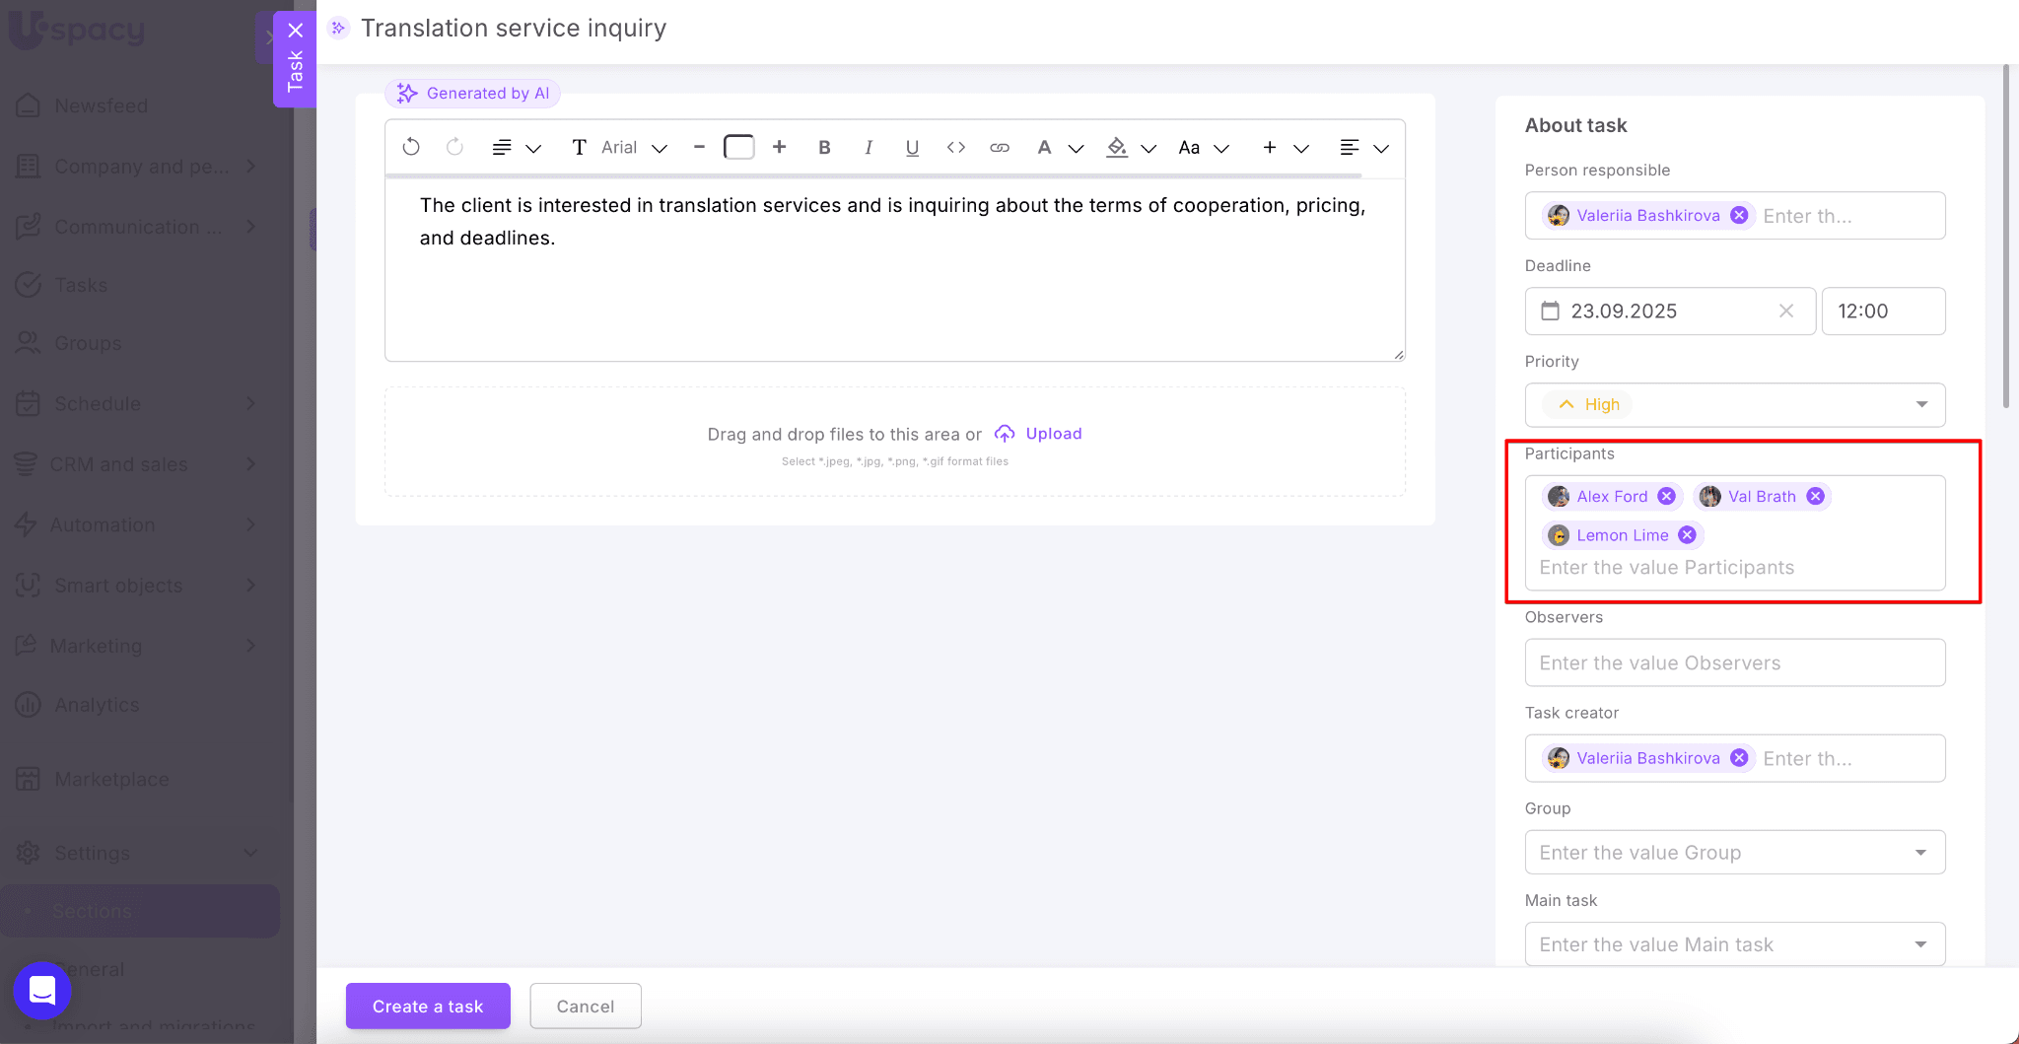The width and height of the screenshot is (2019, 1044).
Task: Expand the Priority dropdown set to High
Action: (x=1920, y=404)
